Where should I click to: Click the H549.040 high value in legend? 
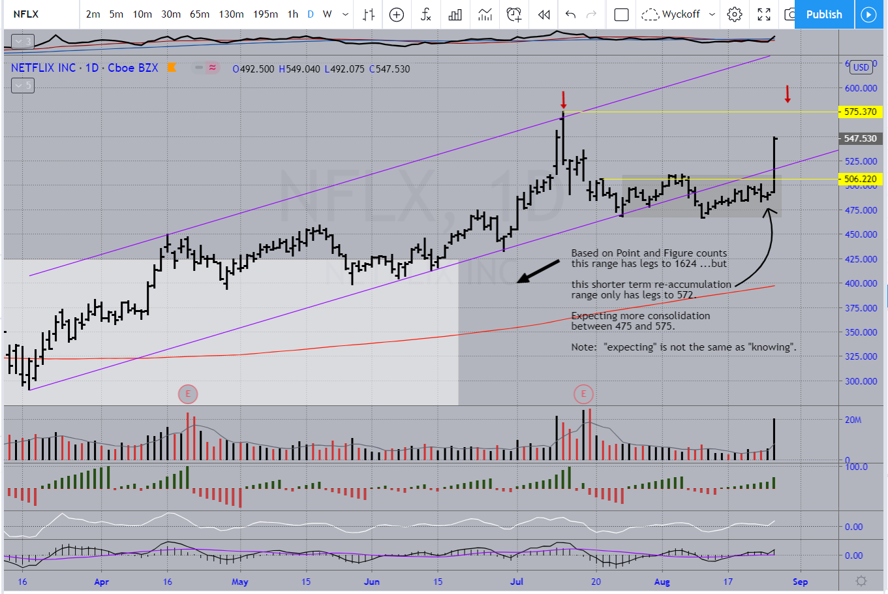(299, 69)
